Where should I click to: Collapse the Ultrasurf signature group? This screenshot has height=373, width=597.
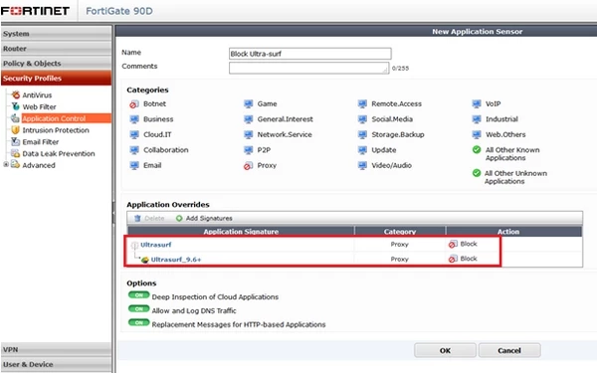[x=134, y=245]
